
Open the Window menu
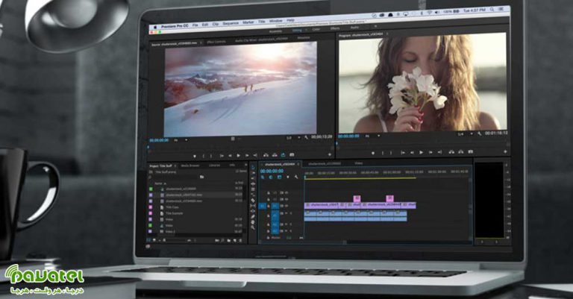point(276,21)
